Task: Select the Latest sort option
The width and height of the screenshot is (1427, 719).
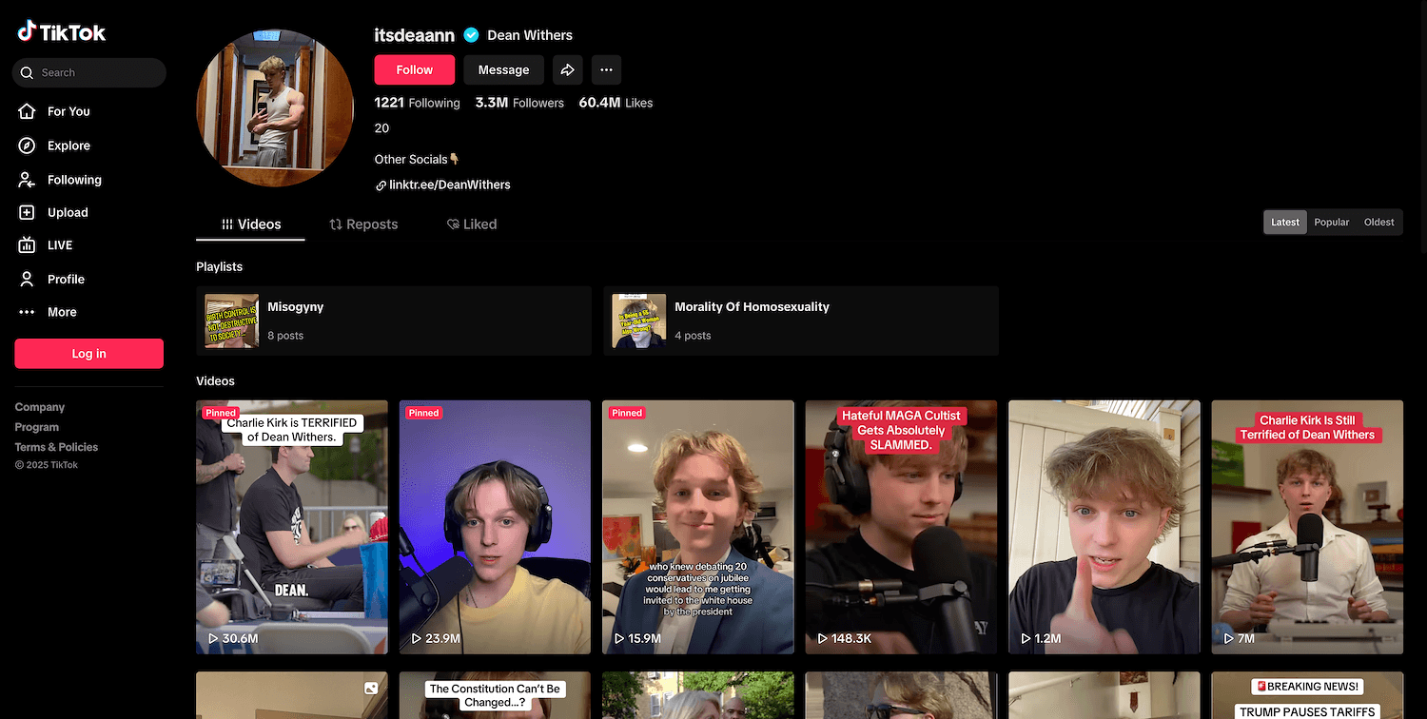Action: click(1284, 223)
